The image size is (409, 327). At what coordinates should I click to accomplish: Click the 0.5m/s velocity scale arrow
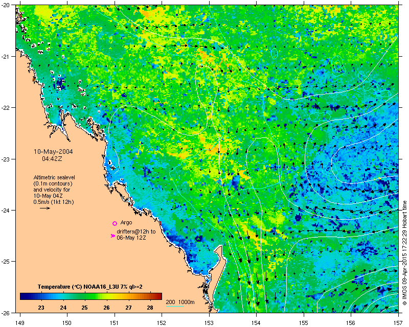point(45,208)
